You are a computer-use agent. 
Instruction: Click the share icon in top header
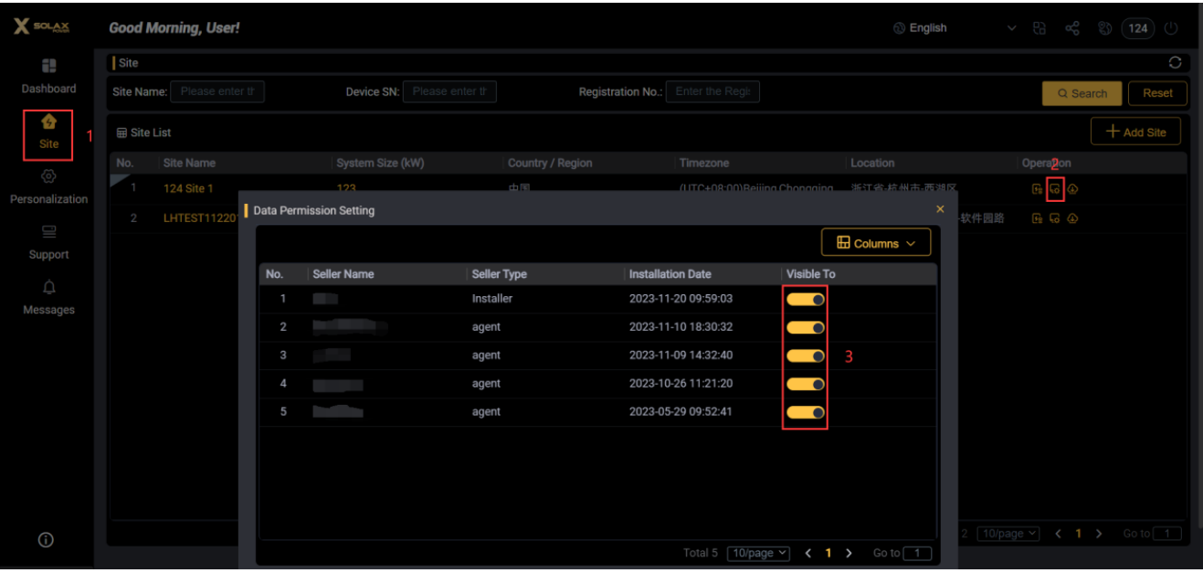click(1073, 28)
